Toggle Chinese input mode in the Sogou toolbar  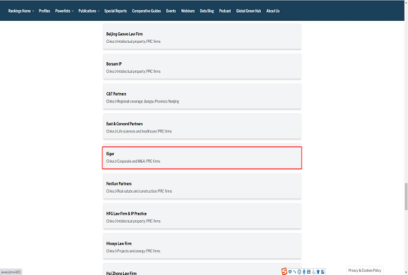click(x=290, y=272)
